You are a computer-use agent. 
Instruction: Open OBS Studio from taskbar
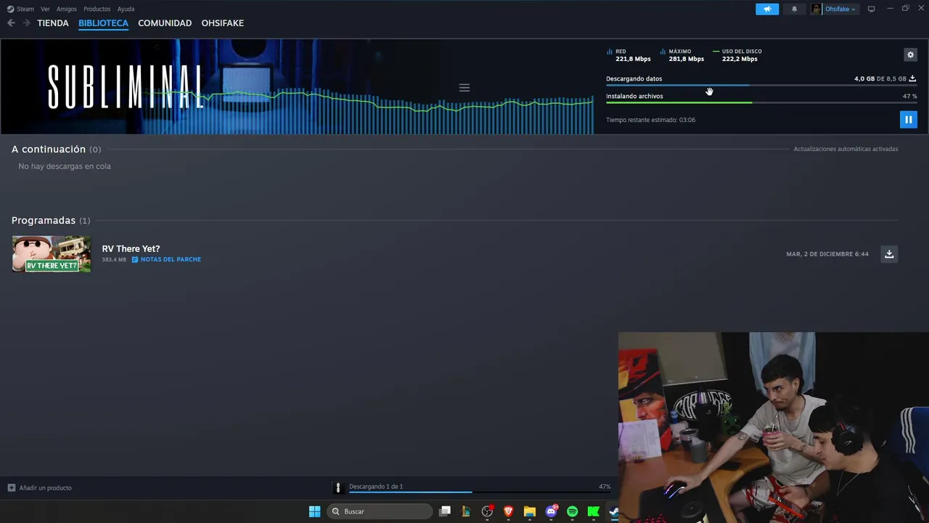pos(487,511)
